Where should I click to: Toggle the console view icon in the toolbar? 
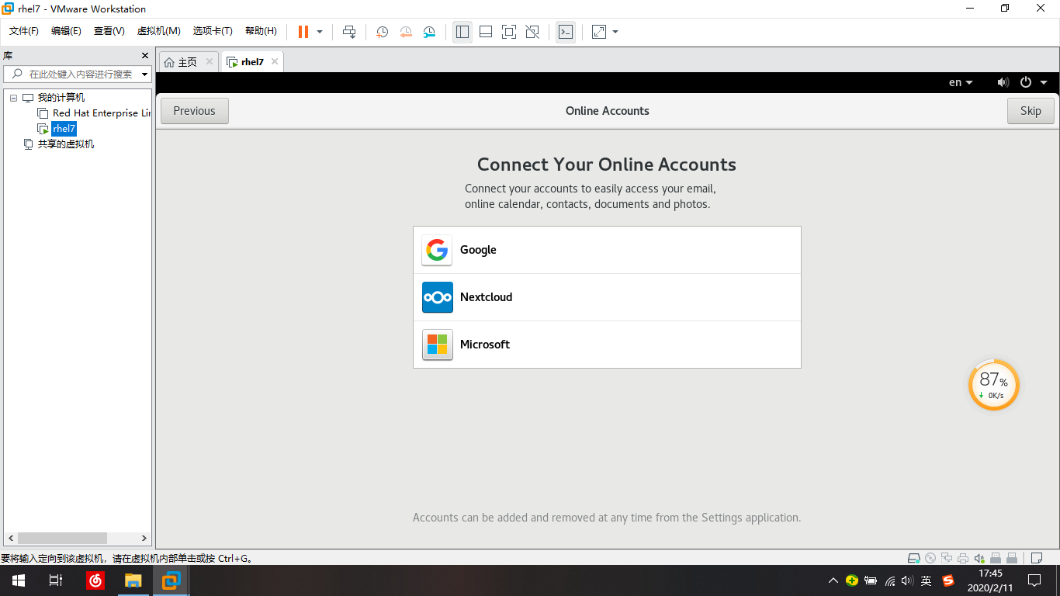566,32
